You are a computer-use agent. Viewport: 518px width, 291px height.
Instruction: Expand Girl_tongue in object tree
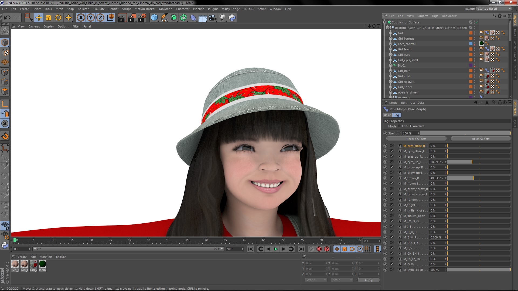coord(390,39)
